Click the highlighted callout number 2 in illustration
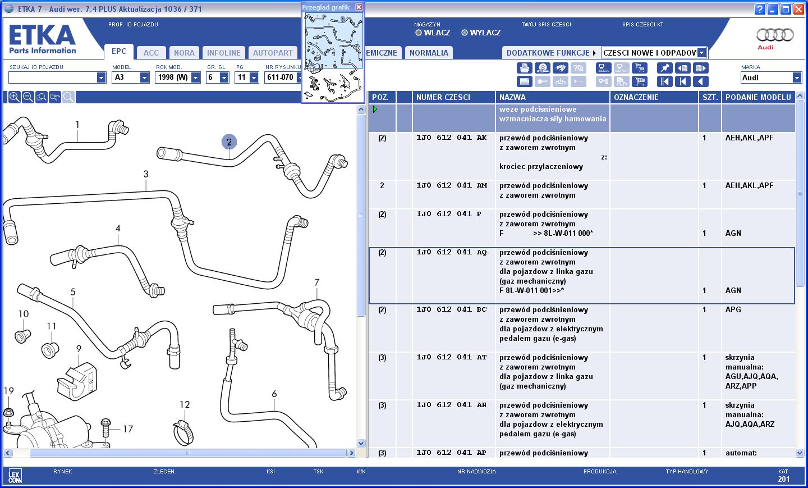This screenshot has width=808, height=488. (229, 142)
